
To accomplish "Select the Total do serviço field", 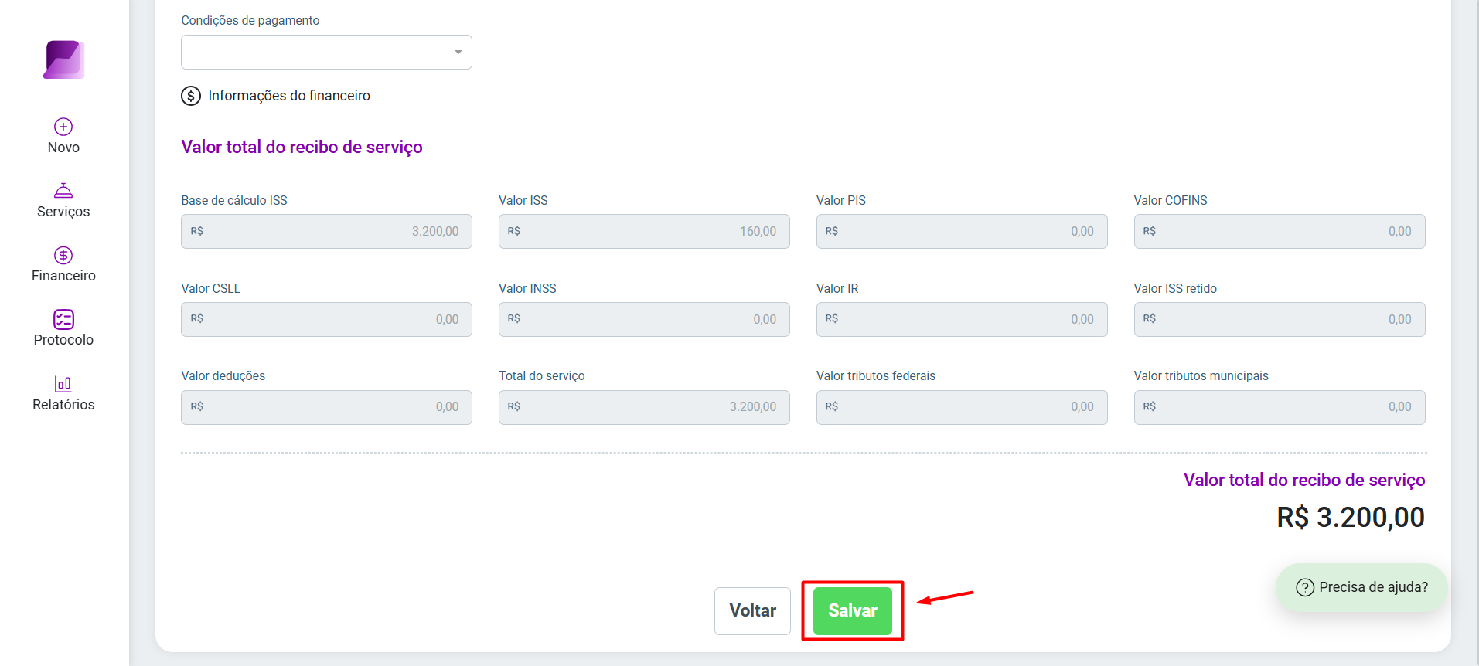I will pos(644,407).
